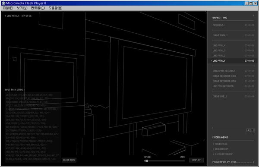
Task: Click the SPEED slider handle
Action: (147, 161)
